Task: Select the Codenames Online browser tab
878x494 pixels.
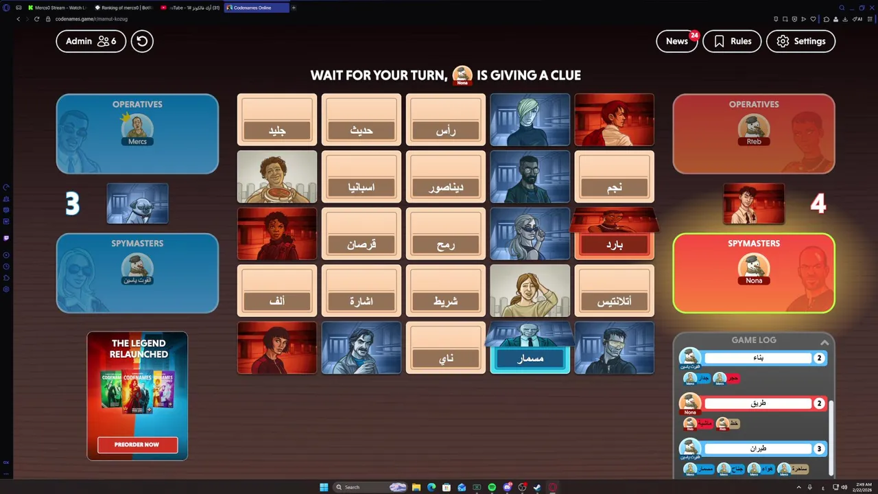Action: point(257,8)
